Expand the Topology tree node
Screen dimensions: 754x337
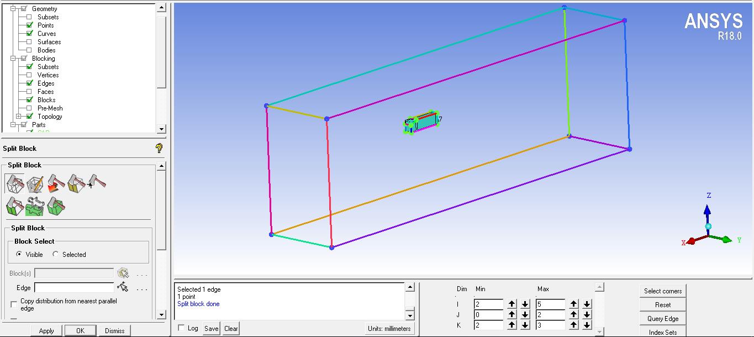(18, 117)
